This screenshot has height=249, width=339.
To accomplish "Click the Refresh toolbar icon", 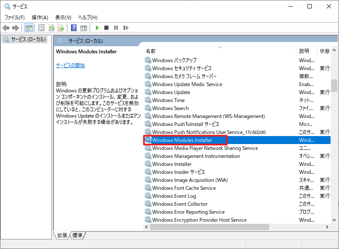I will tap(51, 28).
